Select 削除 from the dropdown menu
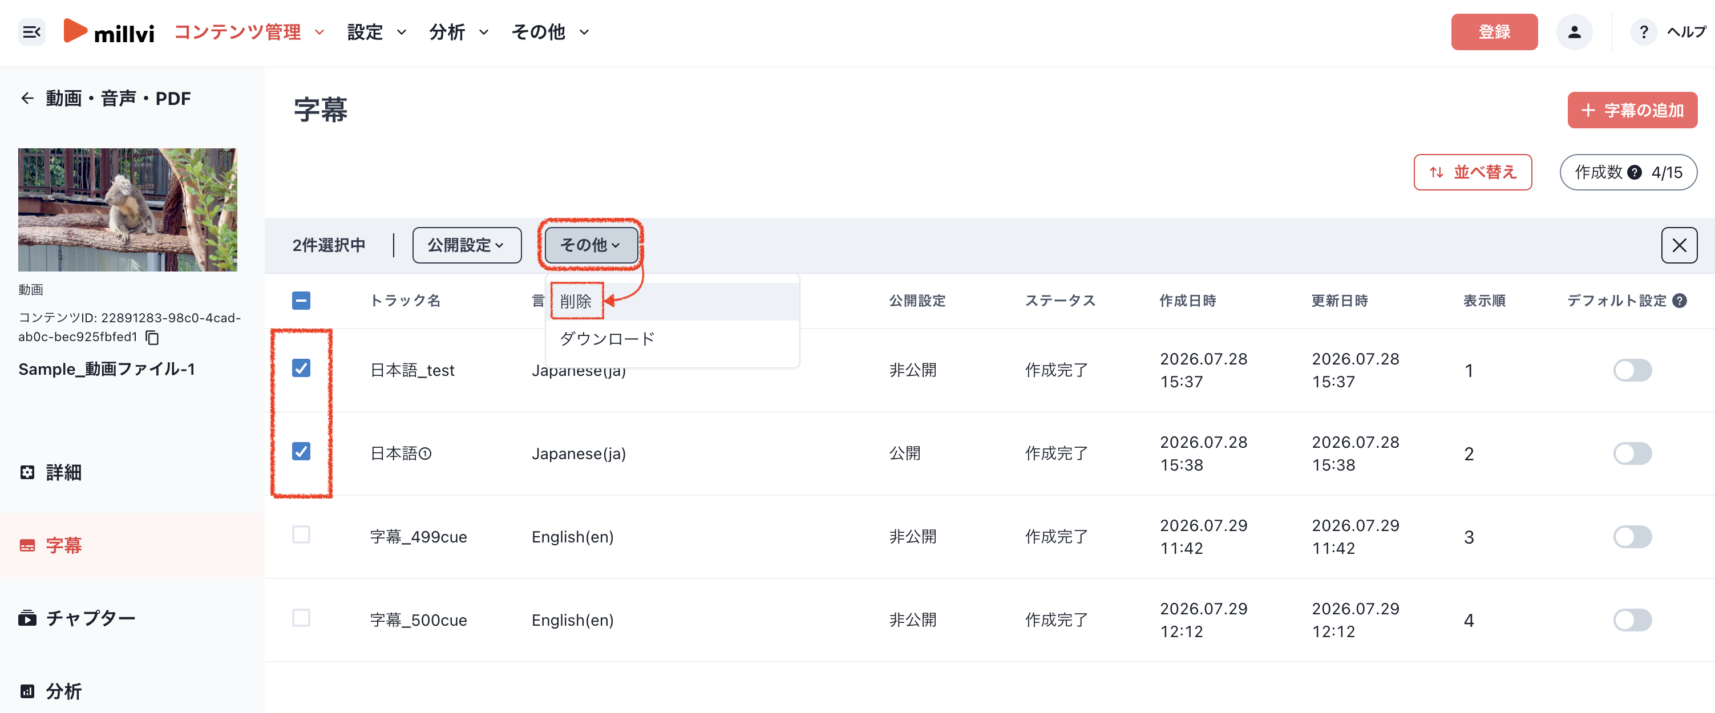 tap(673, 302)
